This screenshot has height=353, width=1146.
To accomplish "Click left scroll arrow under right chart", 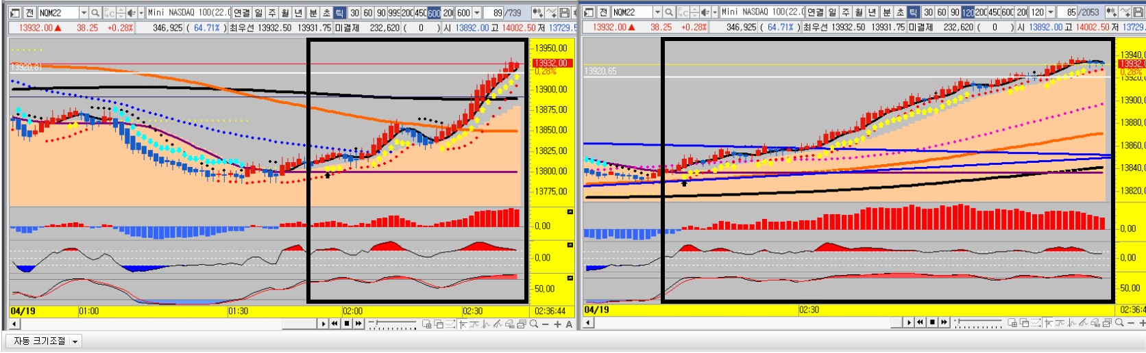I will pos(589,323).
